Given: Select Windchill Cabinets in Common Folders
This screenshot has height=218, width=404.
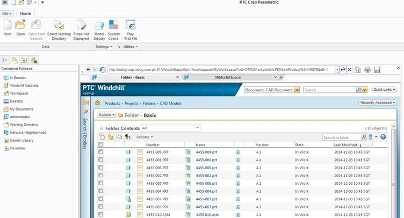Looking at the screenshot, I should [24, 85].
